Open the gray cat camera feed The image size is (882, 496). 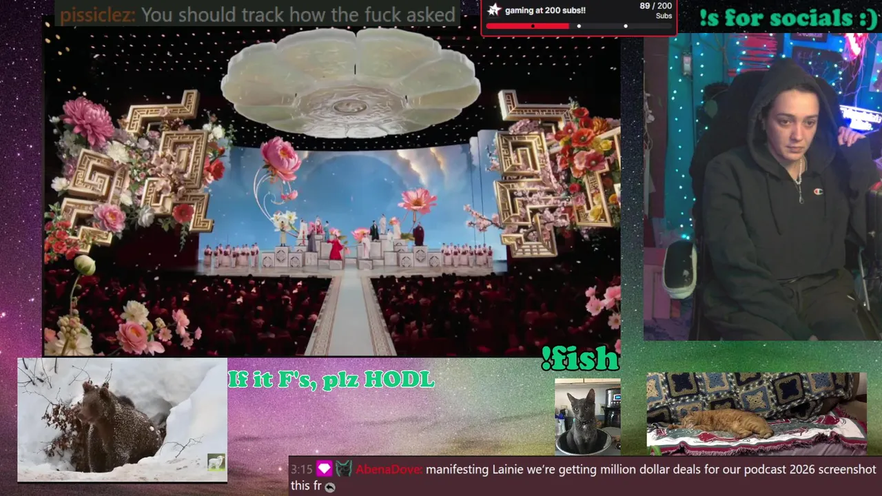pos(587,417)
